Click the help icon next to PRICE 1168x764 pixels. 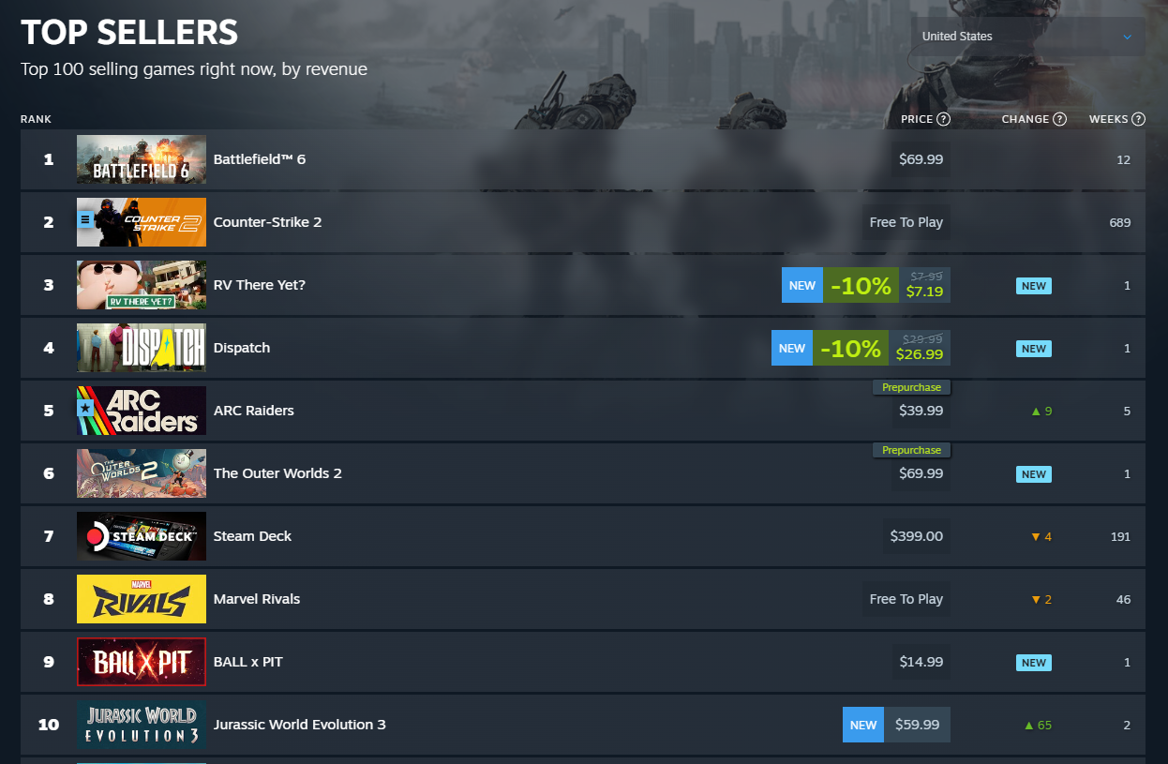pos(943,119)
